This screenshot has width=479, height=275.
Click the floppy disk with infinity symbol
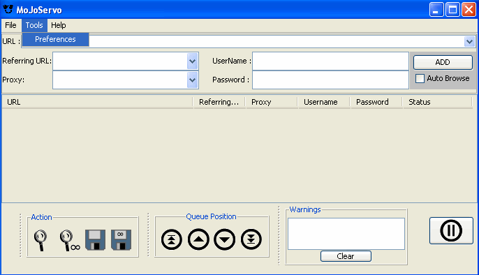coord(121,240)
